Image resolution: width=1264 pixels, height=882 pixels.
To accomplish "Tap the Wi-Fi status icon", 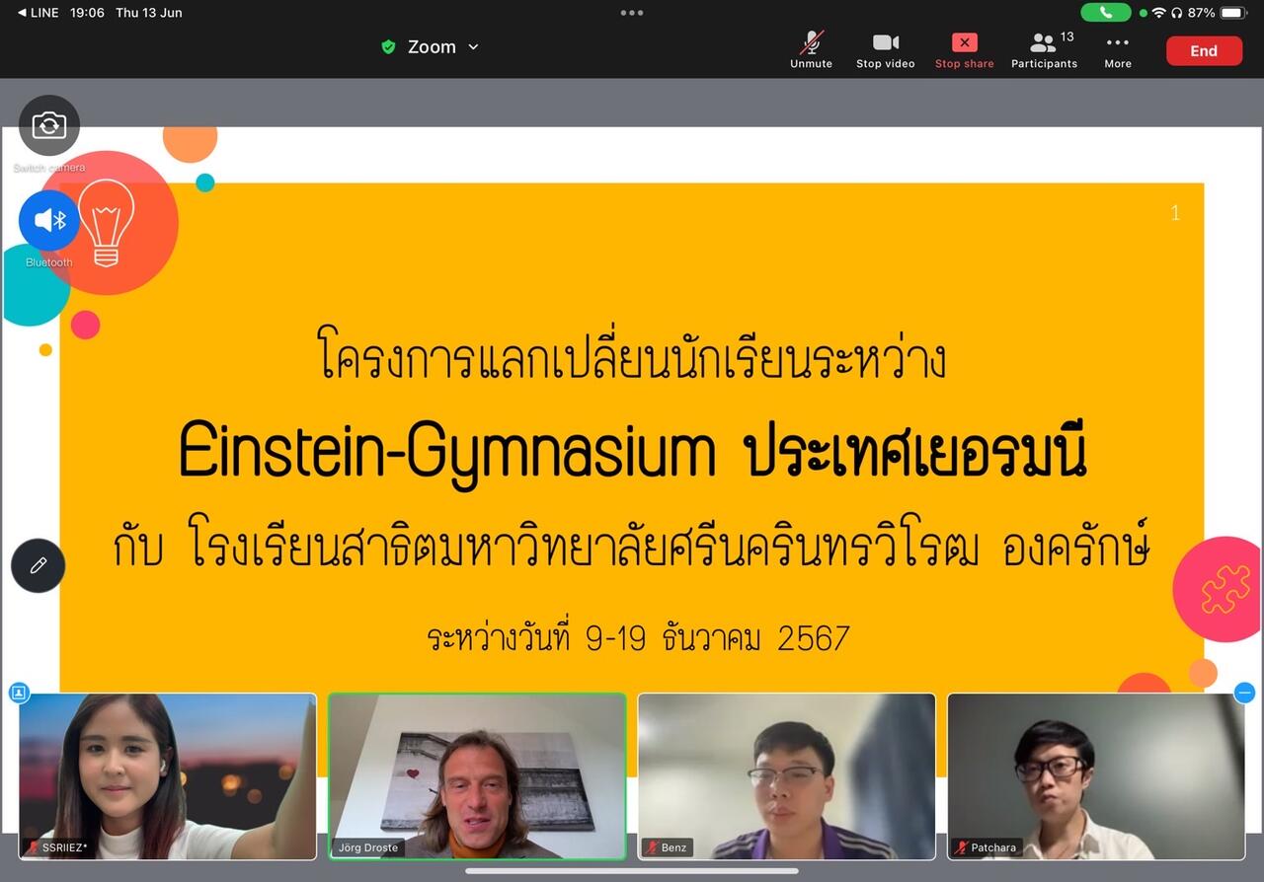I will pyautogui.click(x=1159, y=13).
